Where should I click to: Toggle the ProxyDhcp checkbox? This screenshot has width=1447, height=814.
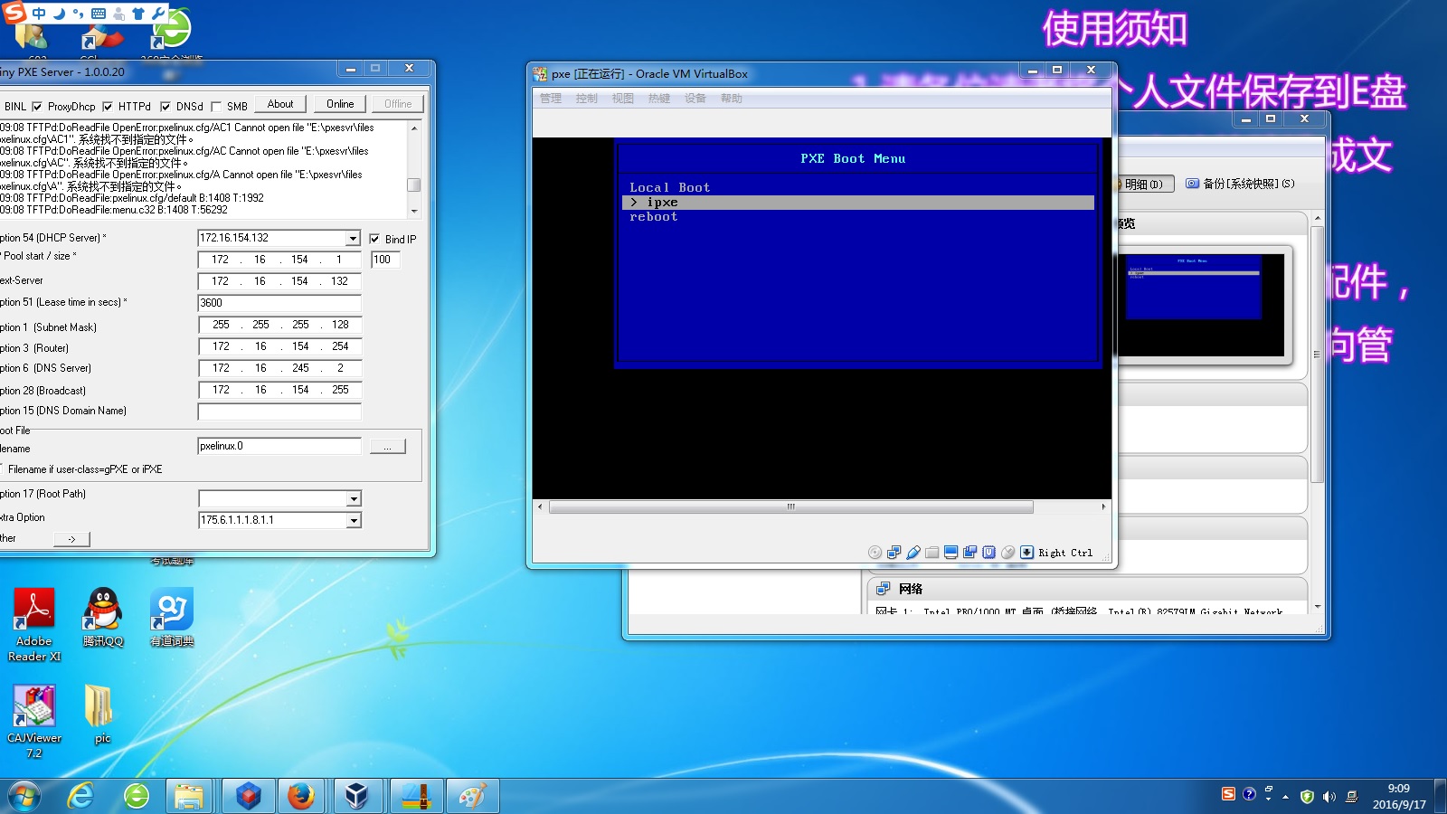tap(37, 107)
